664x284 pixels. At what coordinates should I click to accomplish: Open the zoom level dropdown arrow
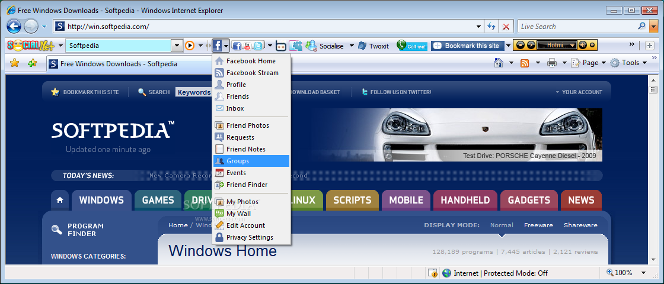pos(644,273)
